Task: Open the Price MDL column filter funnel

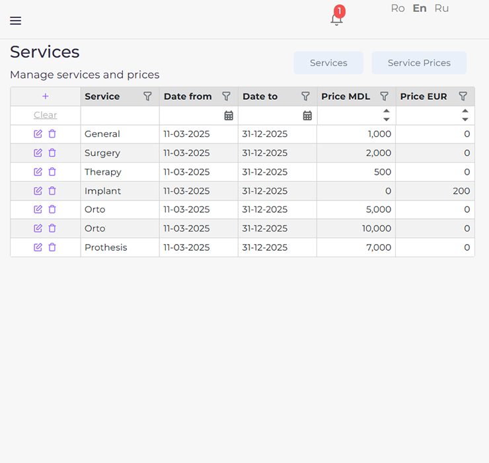Action: (x=384, y=96)
